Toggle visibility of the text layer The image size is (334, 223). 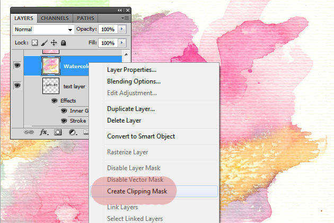[x=17, y=85]
